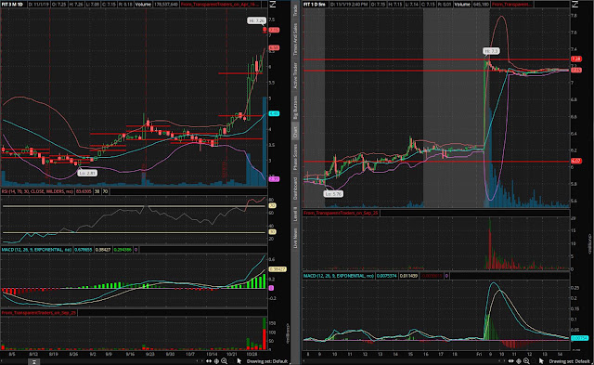Switch to the Times And Sales sidebar tab
Screen dimensions: 594x365
point(295,39)
